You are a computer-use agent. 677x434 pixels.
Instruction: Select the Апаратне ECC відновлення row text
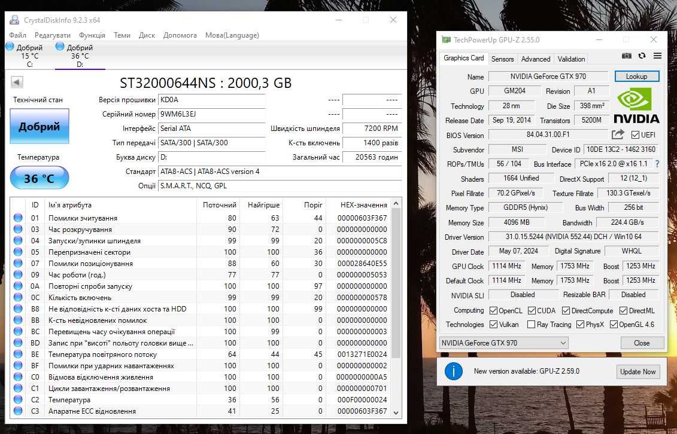92,411
